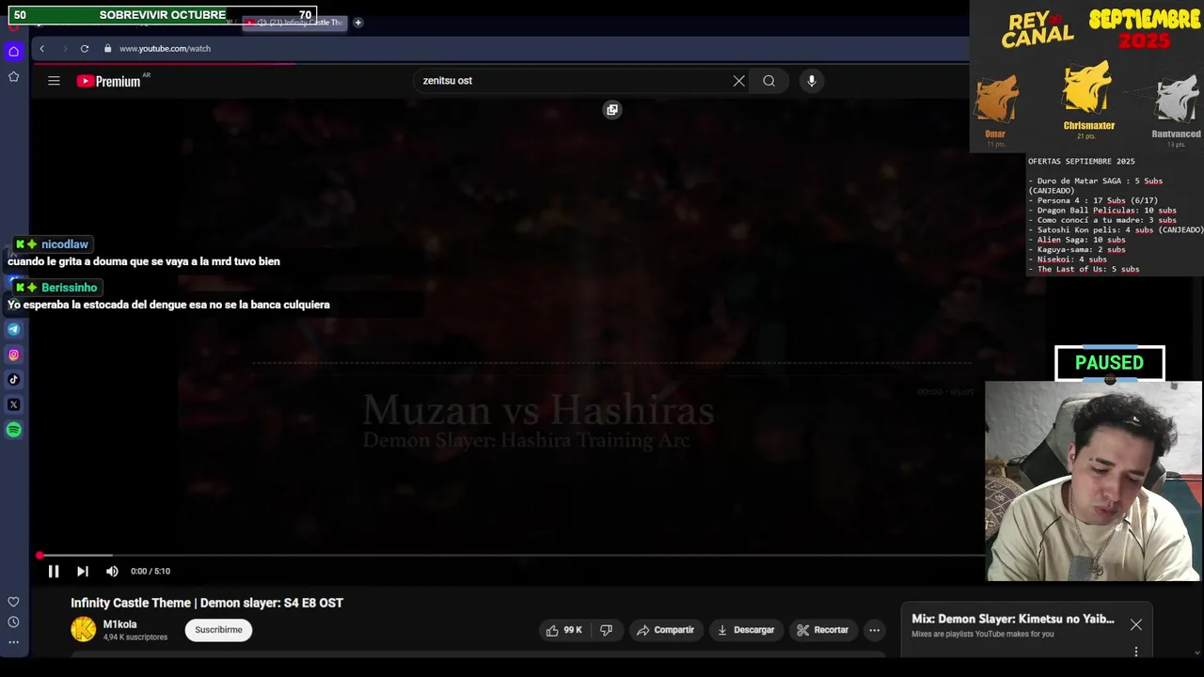
Task: Click the 0:00 / 5:10 time display
Action: pyautogui.click(x=150, y=571)
